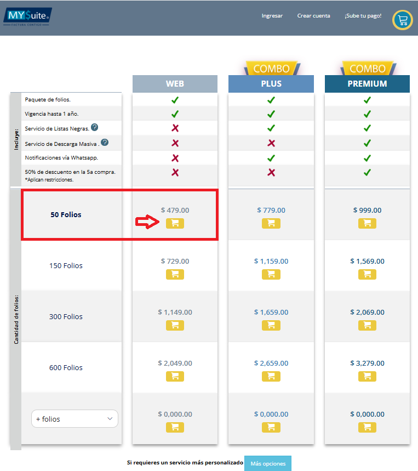418x471 pixels.
Task: Add 300 Folios PLUS package to cart
Action: pyautogui.click(x=271, y=325)
